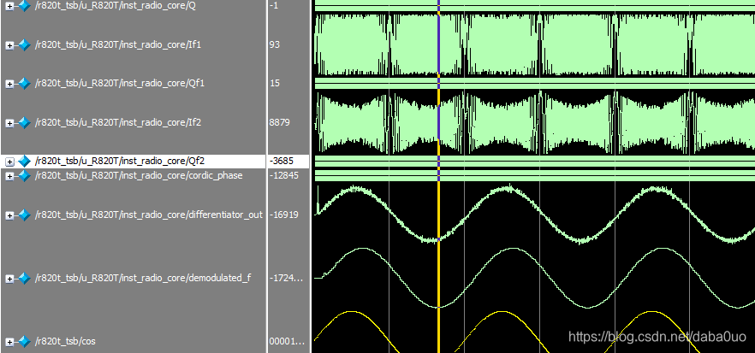Click the differentiator_out value -16919
The height and width of the screenshot is (353, 755).
pos(283,215)
